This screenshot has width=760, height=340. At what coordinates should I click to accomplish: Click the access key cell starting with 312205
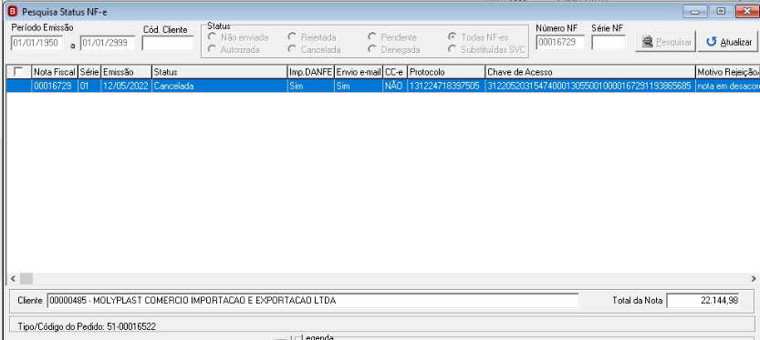pyautogui.click(x=590, y=87)
